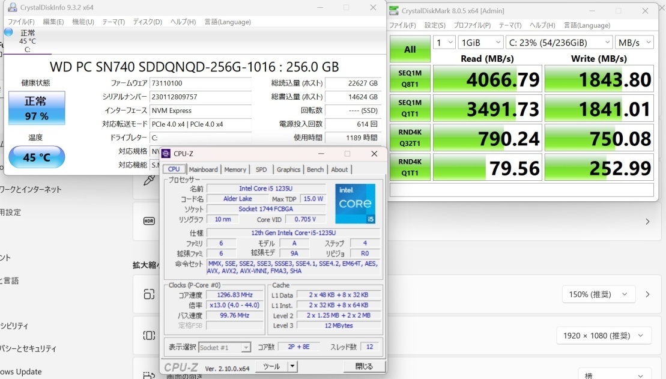
Task: Click the display orientation icon in Settings
Action: pos(149,375)
